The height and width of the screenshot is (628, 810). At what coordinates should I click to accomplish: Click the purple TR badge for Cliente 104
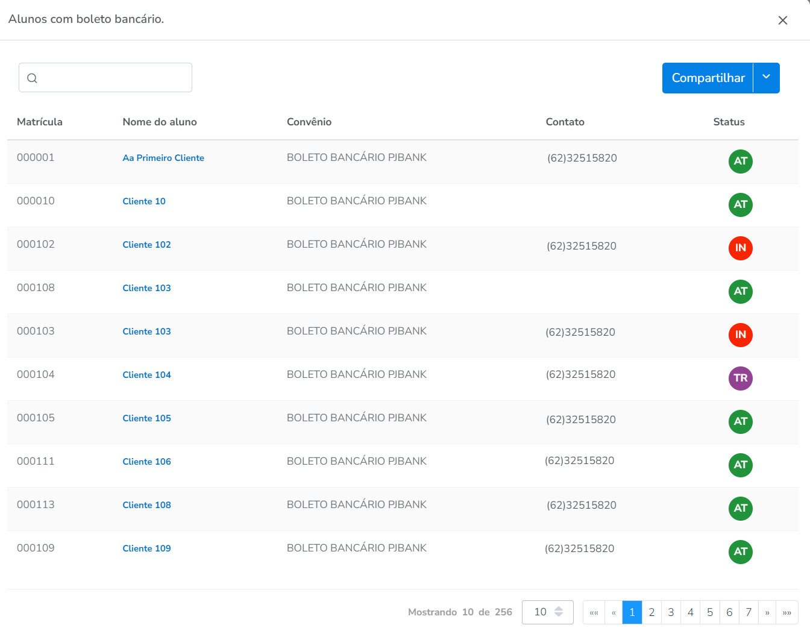point(740,378)
